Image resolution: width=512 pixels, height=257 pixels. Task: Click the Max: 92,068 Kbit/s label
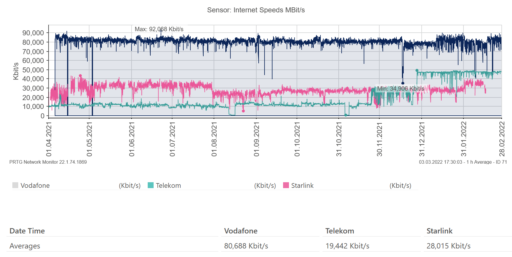[x=159, y=29]
